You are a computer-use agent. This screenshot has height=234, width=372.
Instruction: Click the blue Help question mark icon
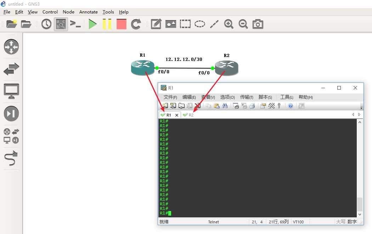pos(291,106)
